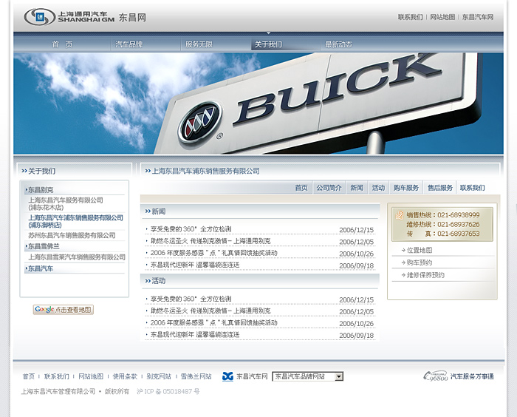The image size is (517, 417).
Task: Open news item 助燃冬运圣火 under 新闻
Action: [x=210, y=241]
